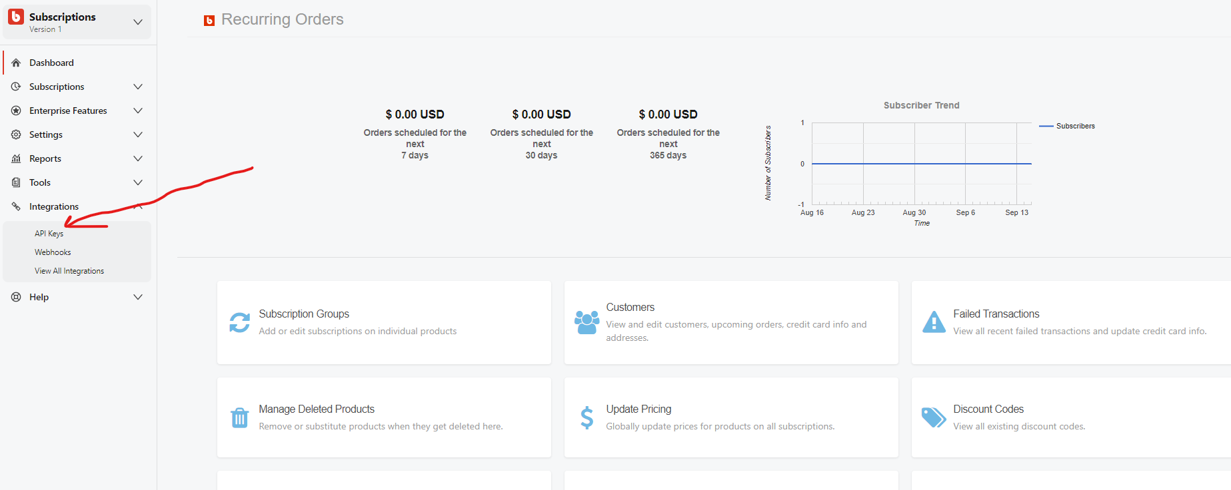Click the Help lifebuoy icon
Viewport: 1231px width, 490px height.
[16, 297]
